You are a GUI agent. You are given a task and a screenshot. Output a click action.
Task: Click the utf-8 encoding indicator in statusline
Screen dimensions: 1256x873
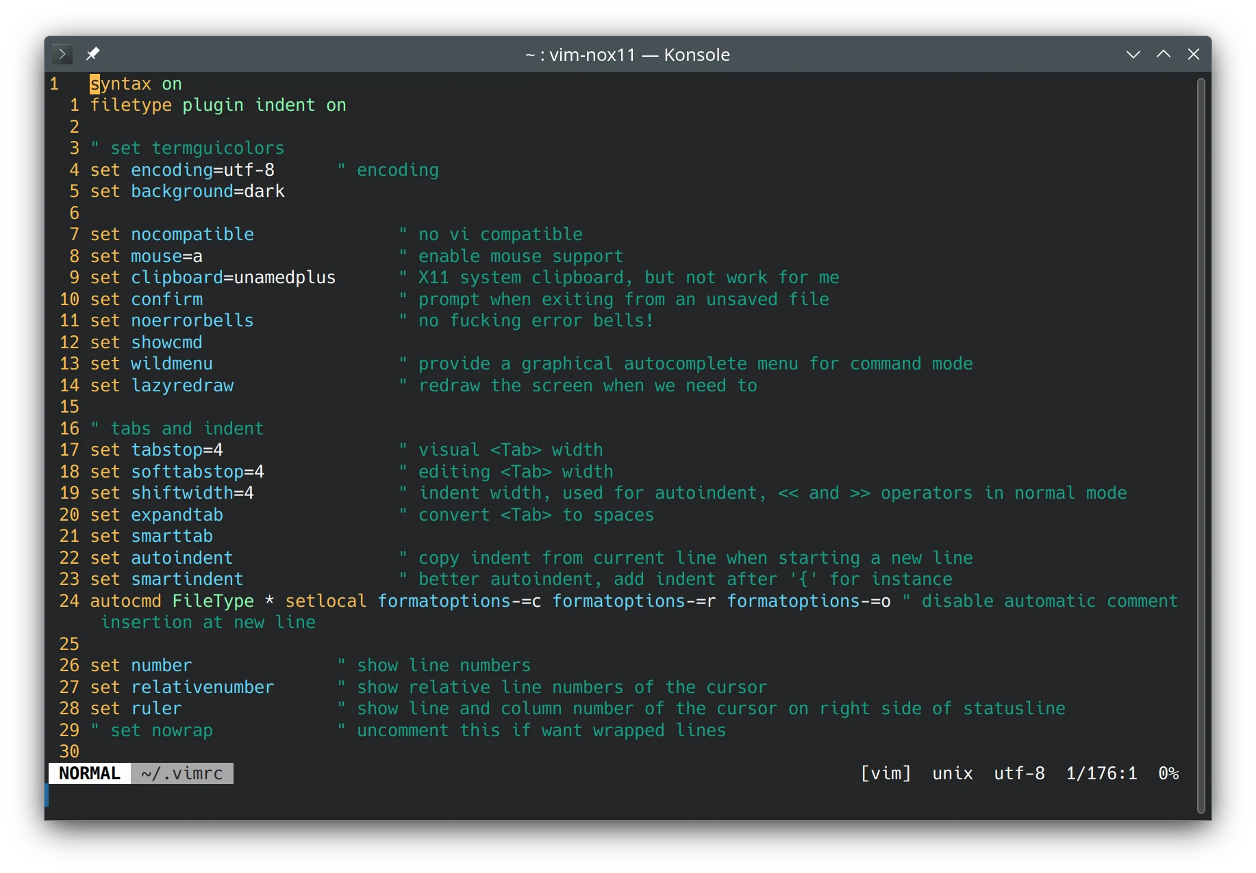tap(1019, 773)
